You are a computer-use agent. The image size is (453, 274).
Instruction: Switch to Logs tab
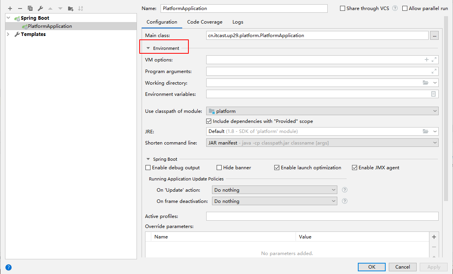[x=238, y=22]
